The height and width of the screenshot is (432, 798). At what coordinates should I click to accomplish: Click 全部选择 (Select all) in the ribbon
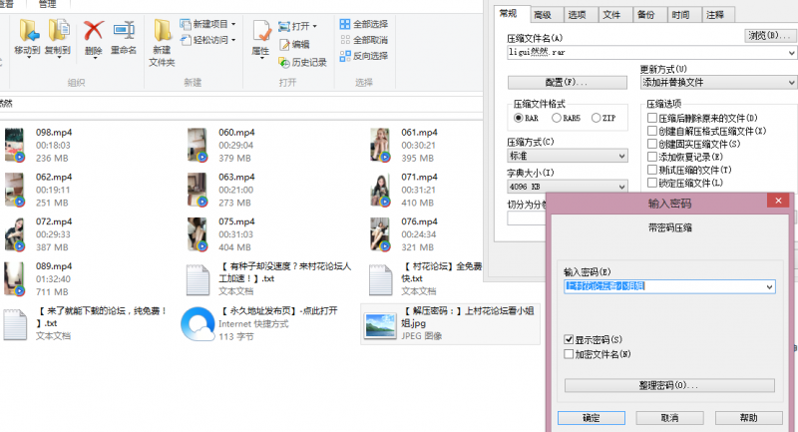tap(363, 23)
